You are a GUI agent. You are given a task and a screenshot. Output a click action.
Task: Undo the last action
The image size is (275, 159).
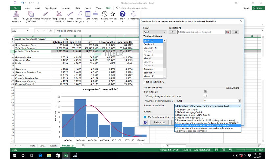click(22, 3)
